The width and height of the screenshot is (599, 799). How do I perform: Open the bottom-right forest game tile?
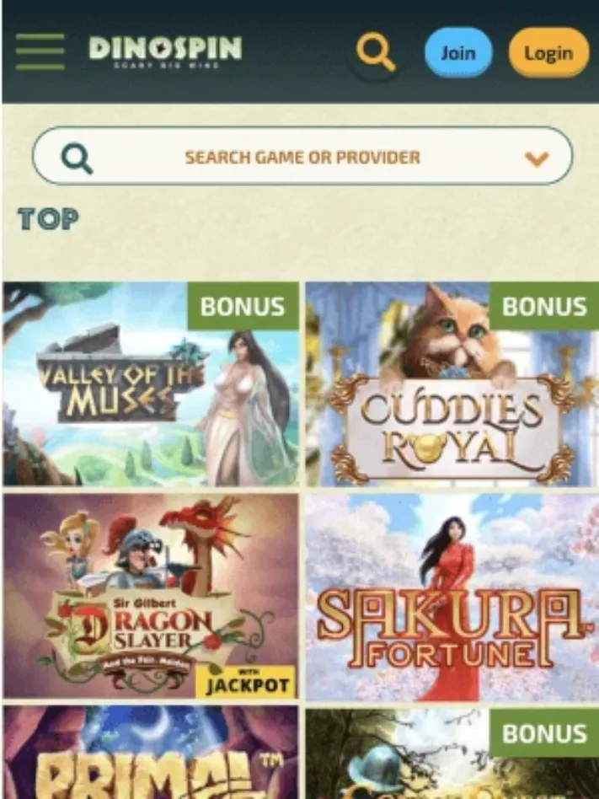(452, 754)
